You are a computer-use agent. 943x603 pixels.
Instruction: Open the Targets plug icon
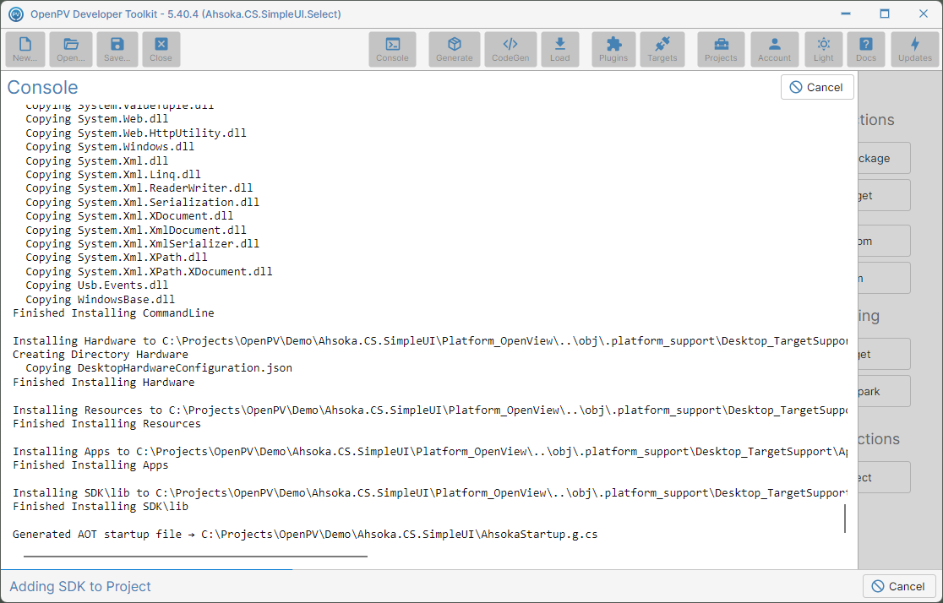click(x=662, y=49)
